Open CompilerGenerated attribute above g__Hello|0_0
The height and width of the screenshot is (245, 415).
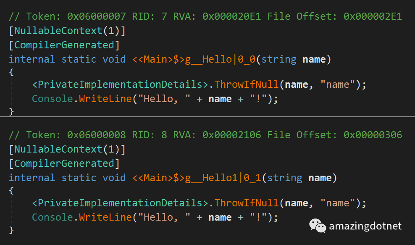[x=64, y=45]
